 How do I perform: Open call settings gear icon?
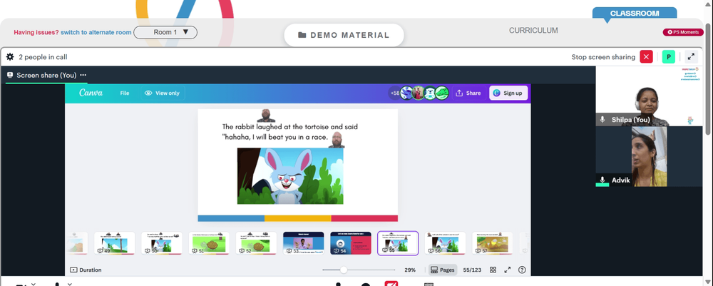(10, 57)
